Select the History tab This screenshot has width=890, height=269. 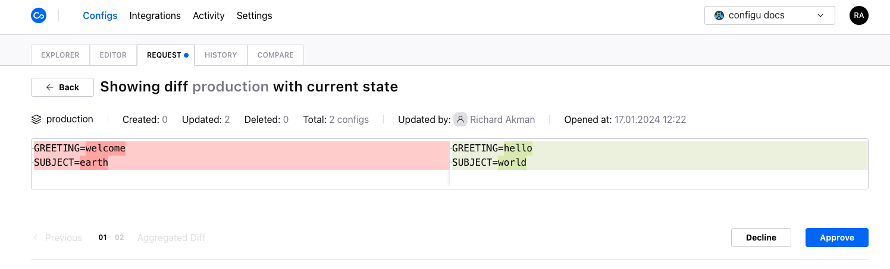pos(221,55)
